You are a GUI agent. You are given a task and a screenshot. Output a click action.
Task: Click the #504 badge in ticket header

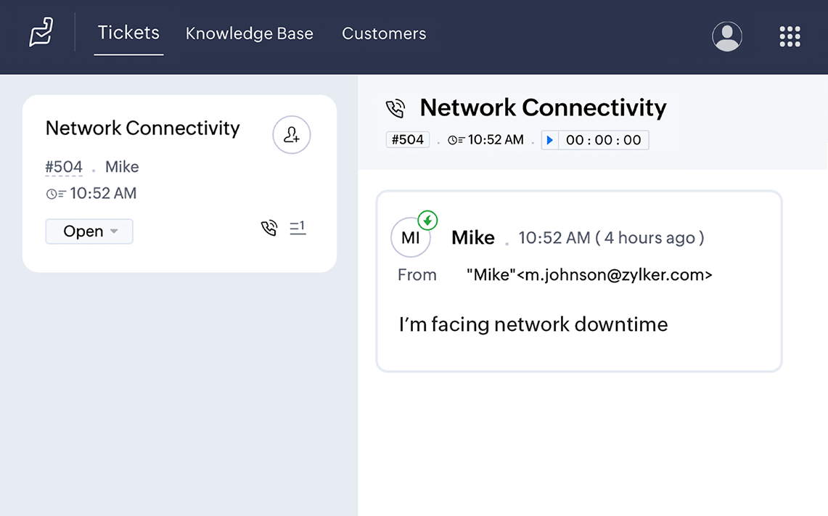407,140
